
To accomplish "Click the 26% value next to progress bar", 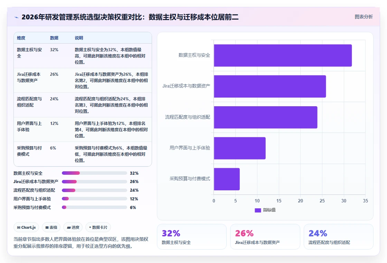I will coord(134,182).
